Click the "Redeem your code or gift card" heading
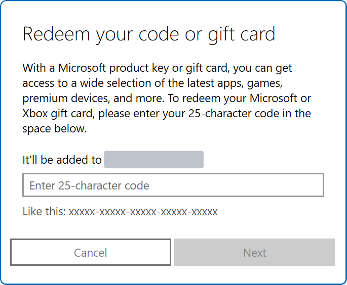 149,34
